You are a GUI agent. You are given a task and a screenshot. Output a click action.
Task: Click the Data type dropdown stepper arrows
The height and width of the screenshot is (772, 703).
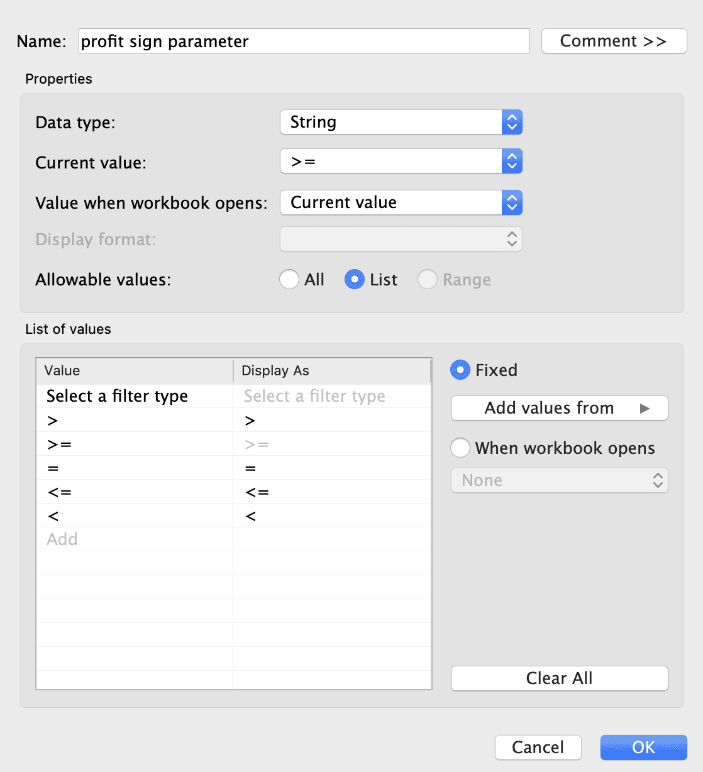pos(512,122)
